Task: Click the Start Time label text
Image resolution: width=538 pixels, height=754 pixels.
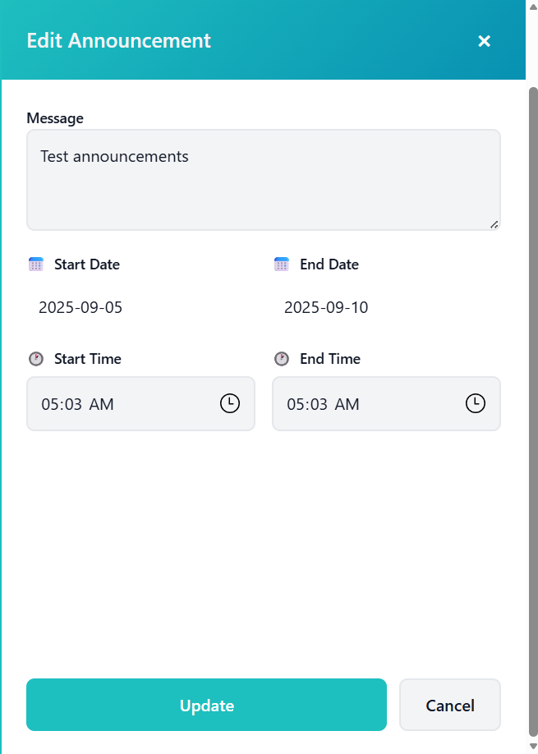Action: [86, 359]
